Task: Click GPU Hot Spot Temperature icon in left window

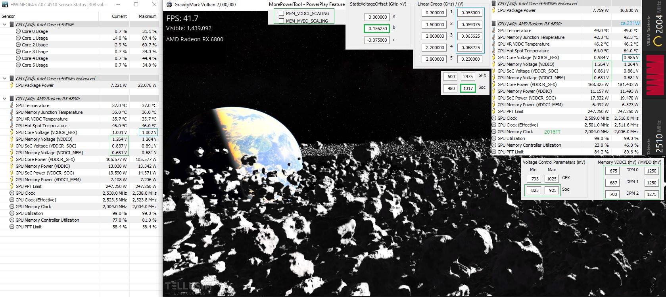Action: coord(12,126)
